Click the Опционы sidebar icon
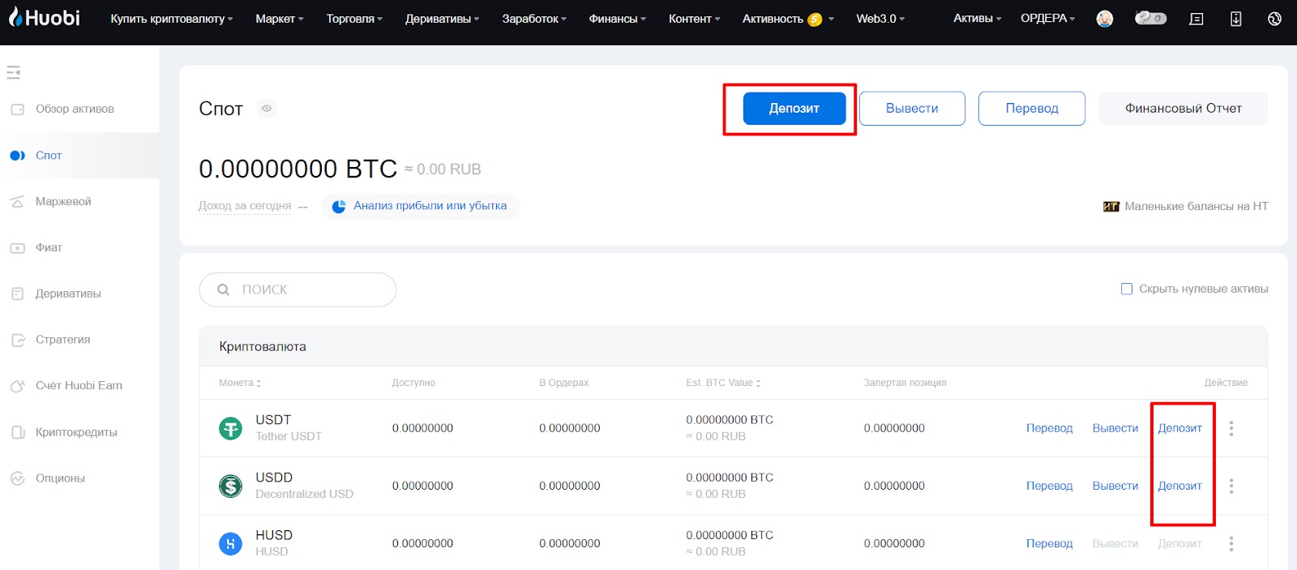The image size is (1297, 570). [17, 478]
